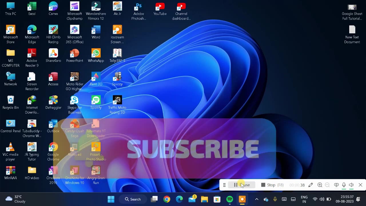
Task: Toggle system sound in recorder toolbar
Action: point(351,185)
